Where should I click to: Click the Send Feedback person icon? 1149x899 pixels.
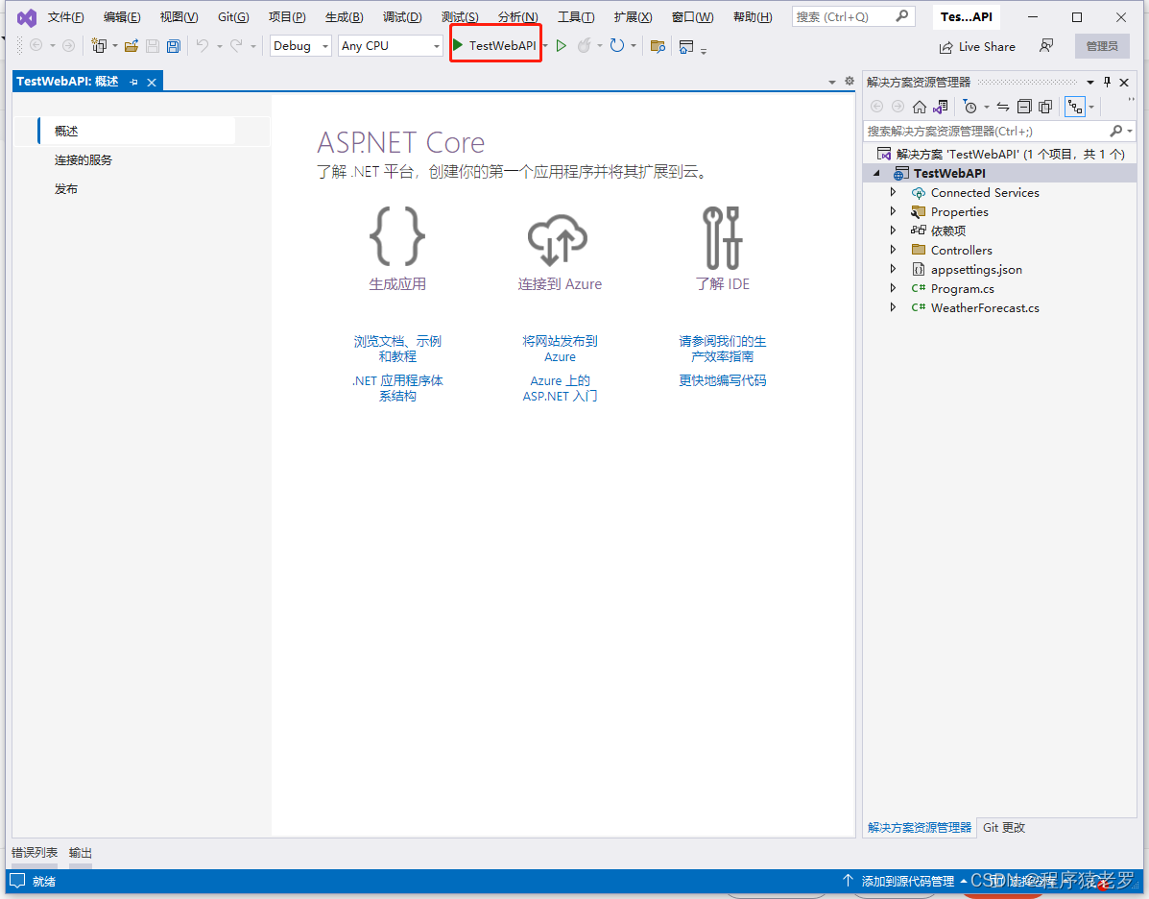(1046, 46)
